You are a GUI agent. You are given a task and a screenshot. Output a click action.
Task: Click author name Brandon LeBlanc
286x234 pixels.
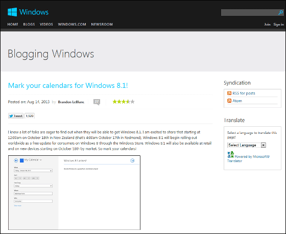tap(71, 102)
